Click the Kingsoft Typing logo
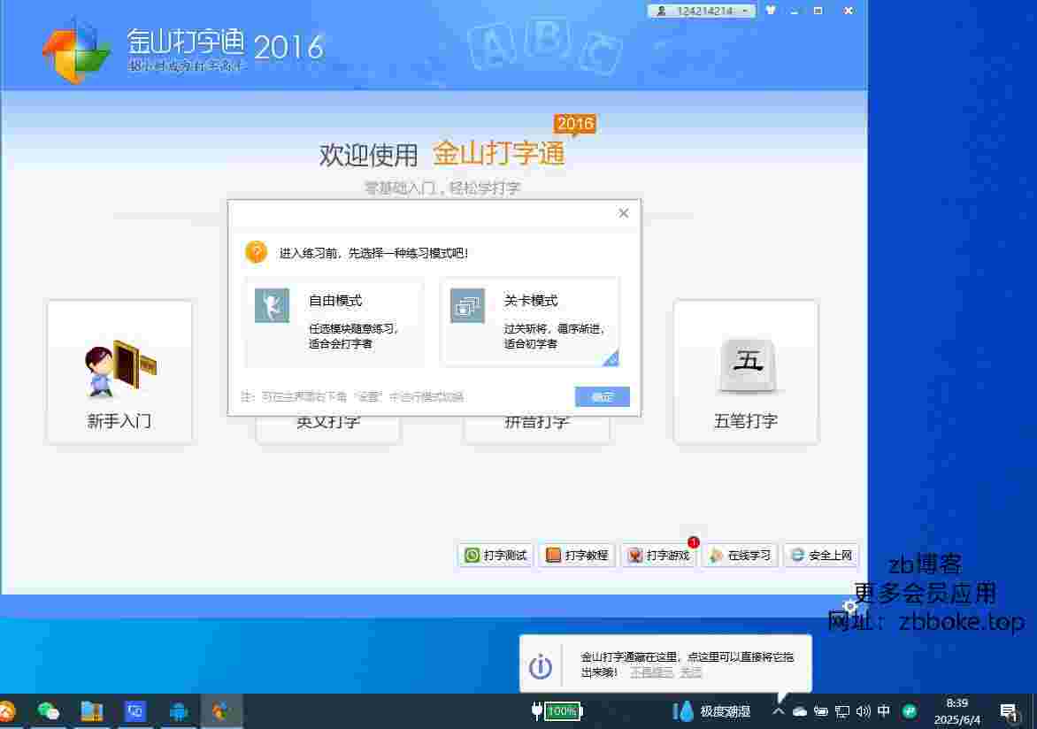 click(x=77, y=50)
